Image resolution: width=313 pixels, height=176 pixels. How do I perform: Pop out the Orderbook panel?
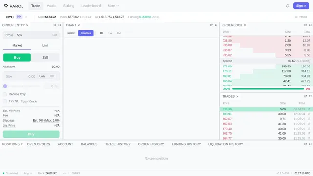point(305,25)
